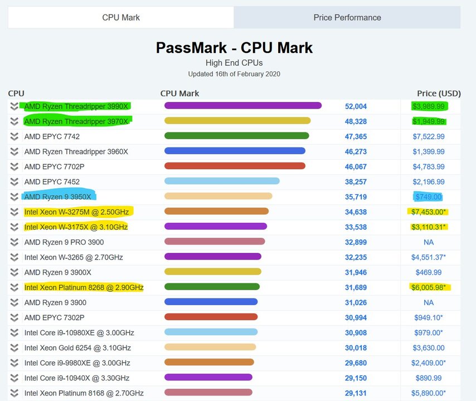The image size is (476, 401).
Task: Click the 35,719 CPU Mark score
Action: [356, 197]
